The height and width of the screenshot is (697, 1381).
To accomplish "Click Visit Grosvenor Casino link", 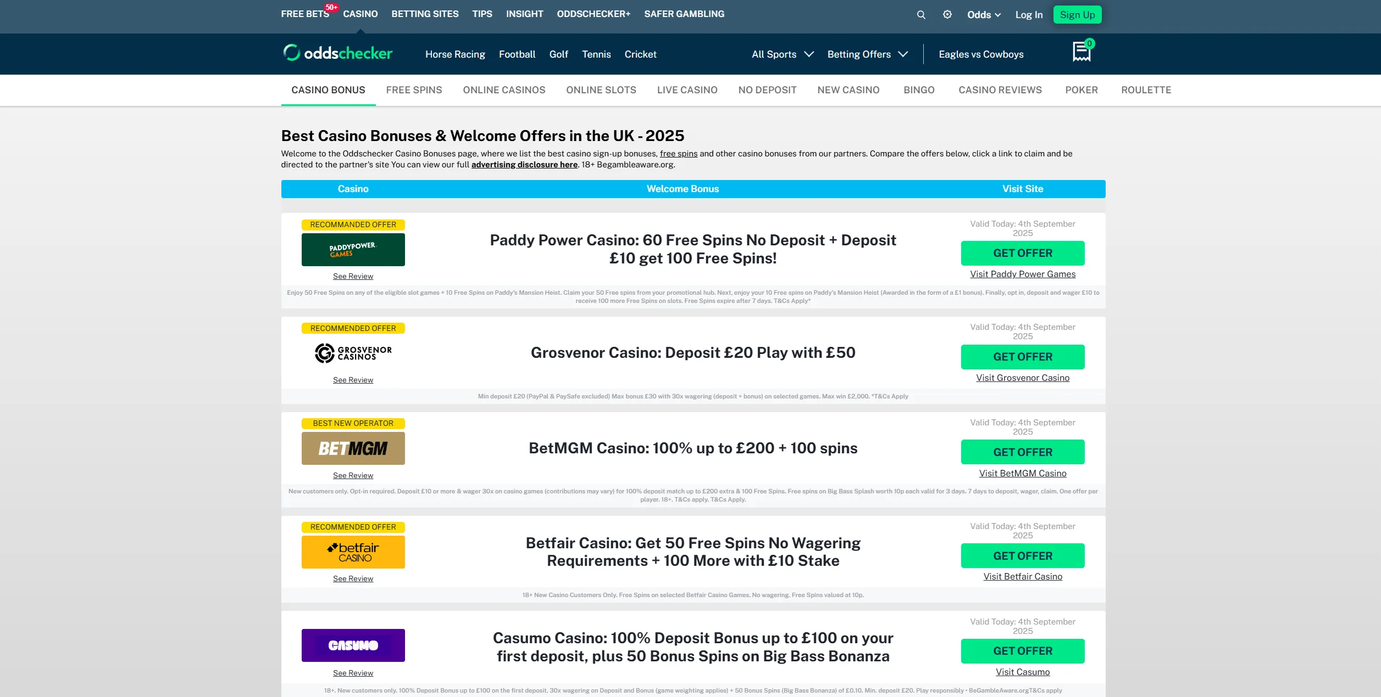I will (x=1023, y=378).
